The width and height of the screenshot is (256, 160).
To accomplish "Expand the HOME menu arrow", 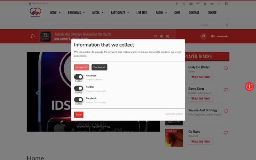I will point(60,12).
